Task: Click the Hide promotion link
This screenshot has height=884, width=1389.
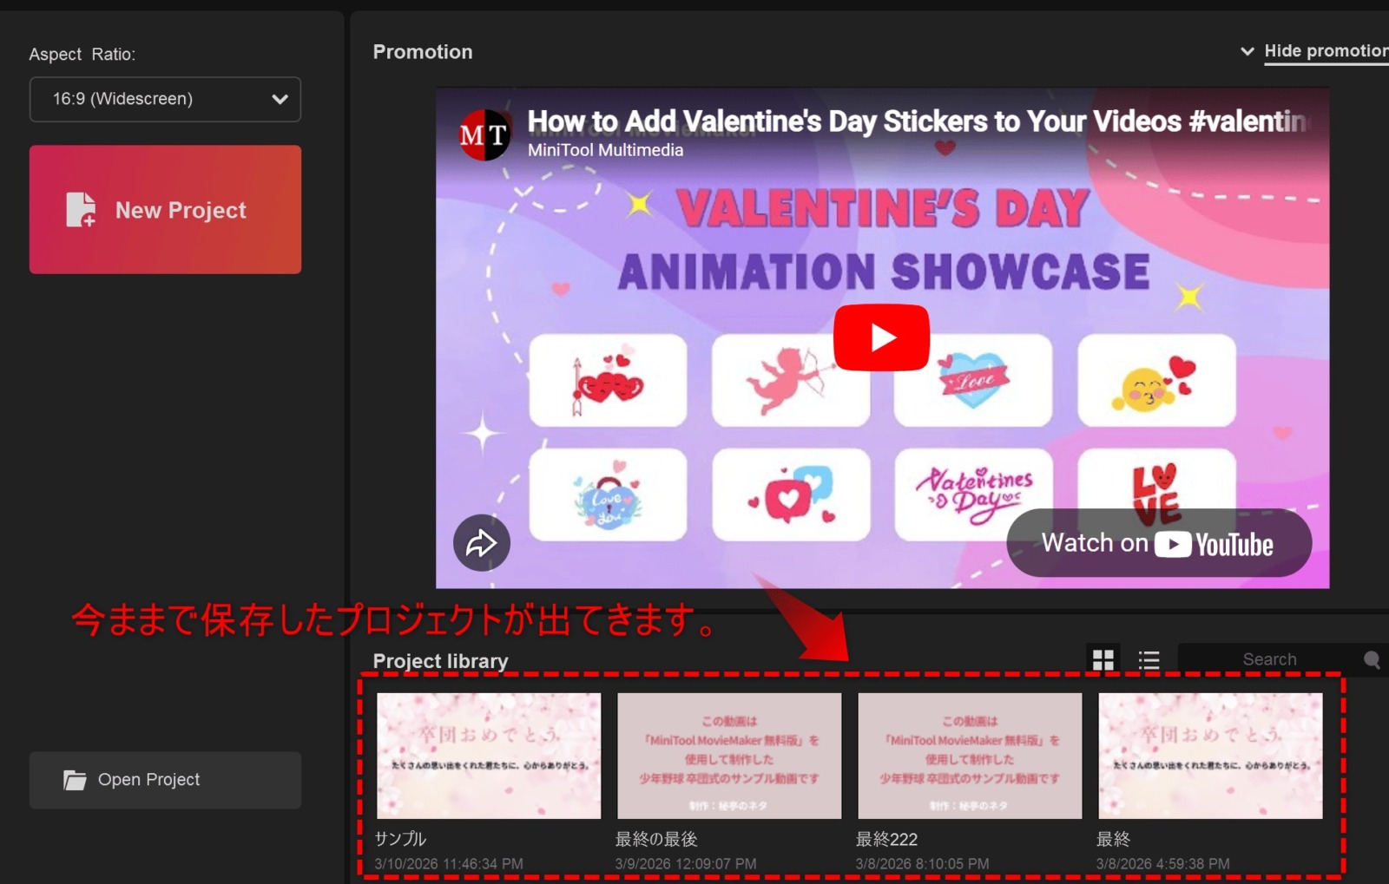Action: [x=1325, y=51]
